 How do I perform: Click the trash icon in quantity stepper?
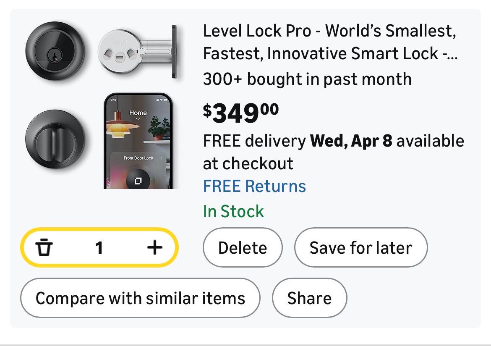pos(44,248)
